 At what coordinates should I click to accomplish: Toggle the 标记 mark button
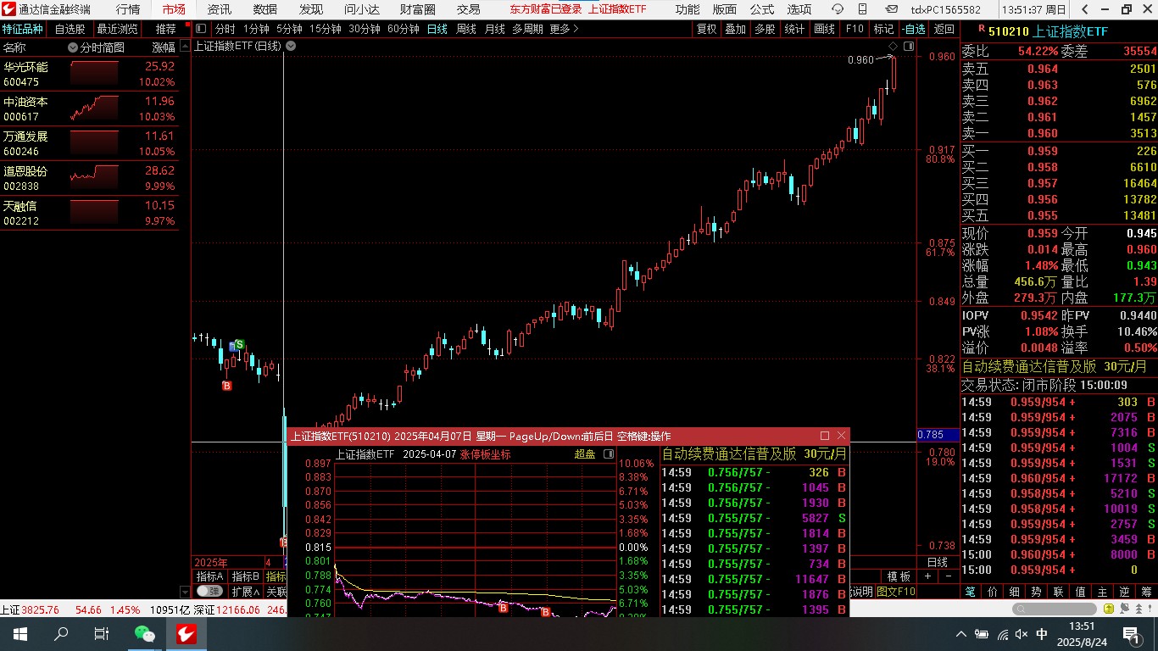coord(883,29)
